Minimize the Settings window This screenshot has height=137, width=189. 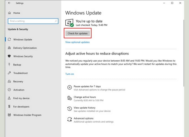click(x=164, y=3)
